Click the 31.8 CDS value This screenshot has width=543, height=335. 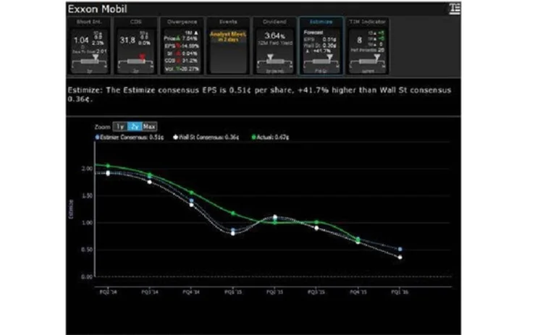coord(127,41)
